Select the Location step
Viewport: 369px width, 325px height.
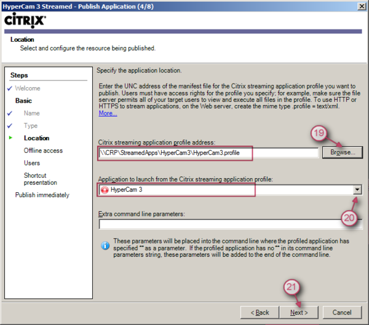tap(36, 138)
